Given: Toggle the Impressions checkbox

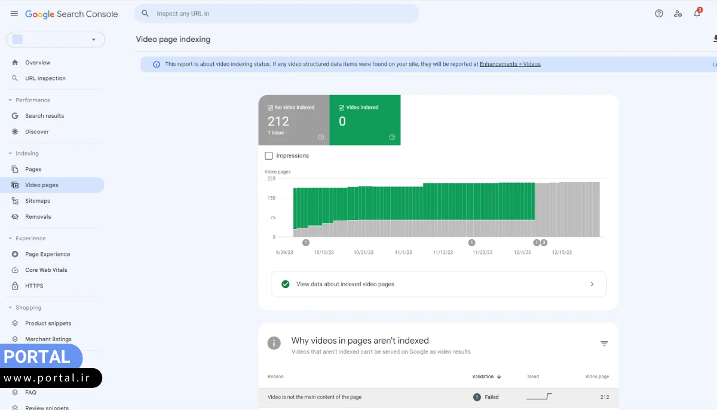Looking at the screenshot, I should (269, 155).
